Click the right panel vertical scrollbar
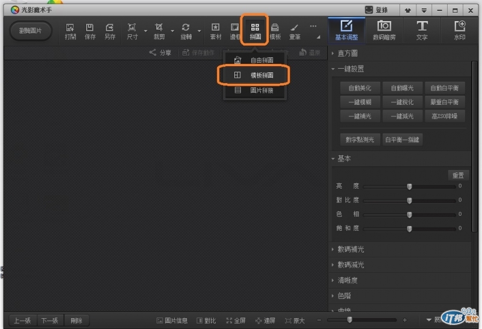Screen dimensions: 482x329 pos(474,146)
